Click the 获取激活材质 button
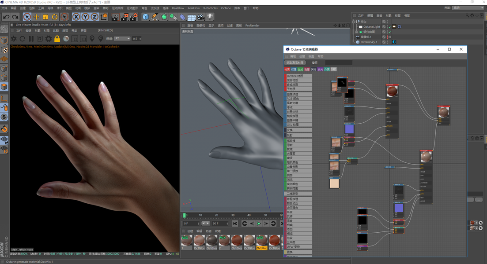487x264 pixels. [295, 62]
